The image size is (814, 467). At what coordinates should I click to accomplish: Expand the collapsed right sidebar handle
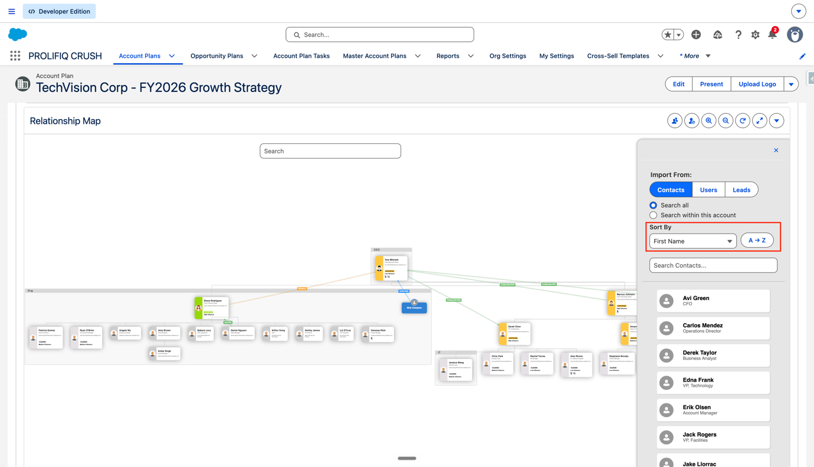point(811,78)
